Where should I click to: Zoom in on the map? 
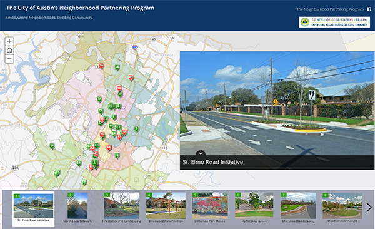(x=9, y=41)
